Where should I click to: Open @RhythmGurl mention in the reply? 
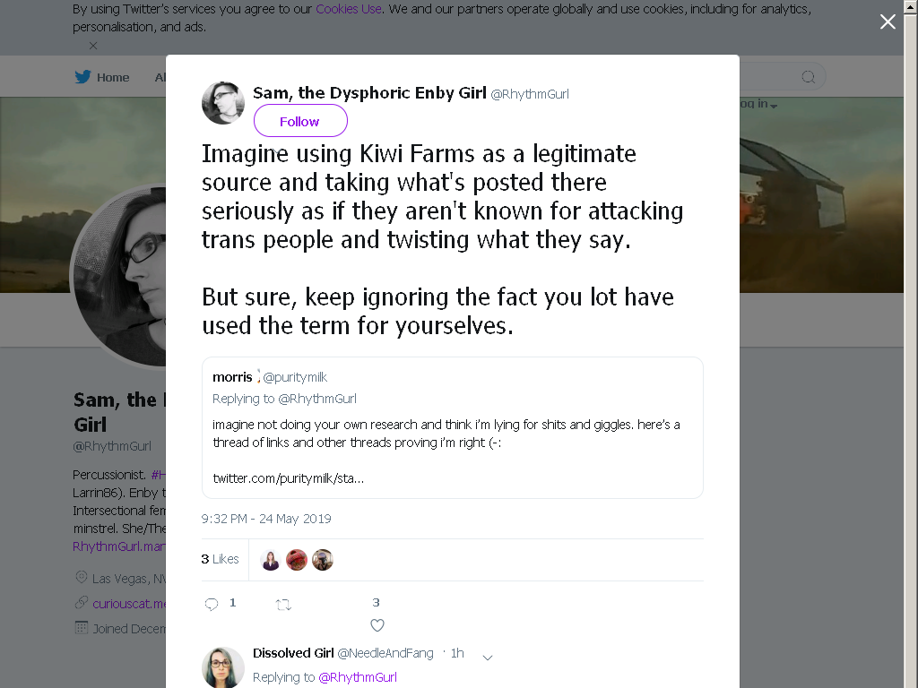point(357,677)
